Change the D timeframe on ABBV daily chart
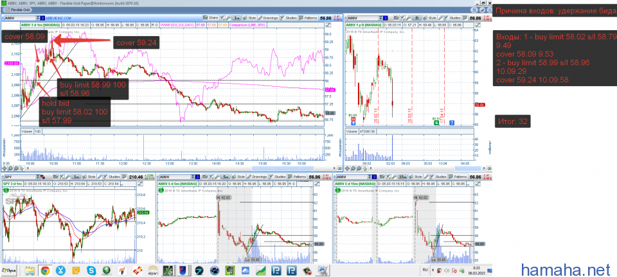The image size is (617, 277). pos(416,18)
